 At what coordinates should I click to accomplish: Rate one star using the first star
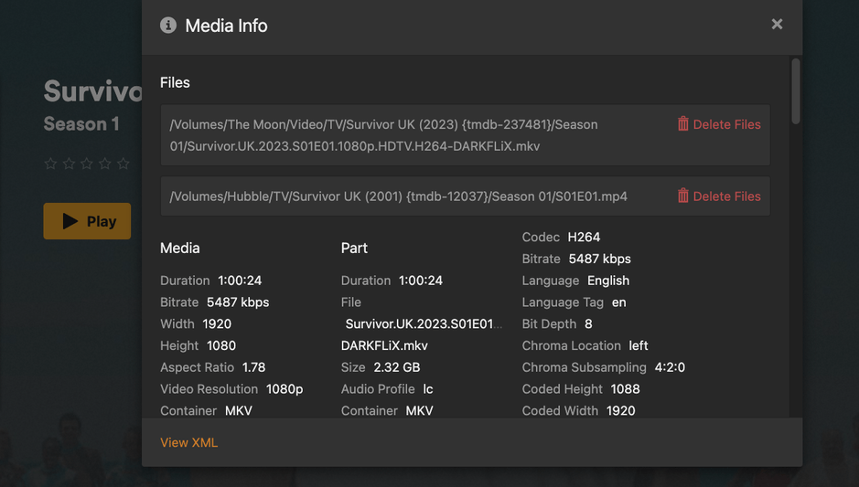[x=51, y=164]
